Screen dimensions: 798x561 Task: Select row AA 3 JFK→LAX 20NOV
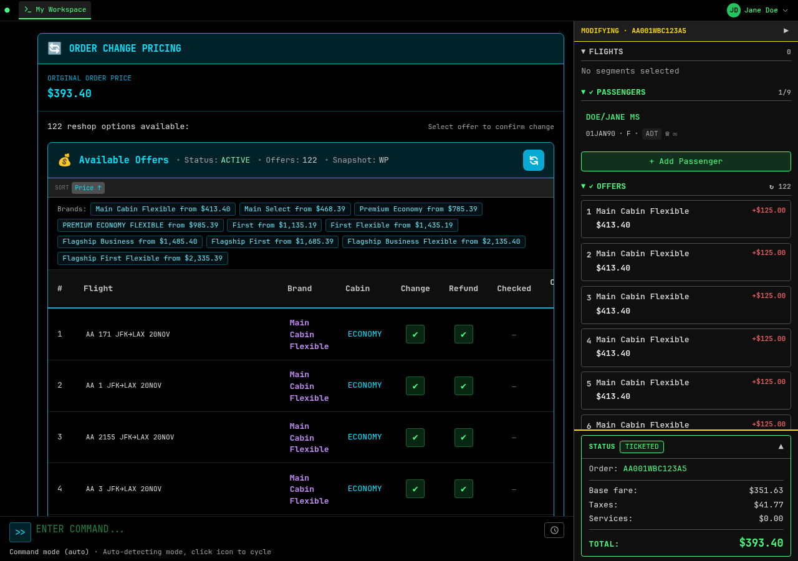pos(300,489)
